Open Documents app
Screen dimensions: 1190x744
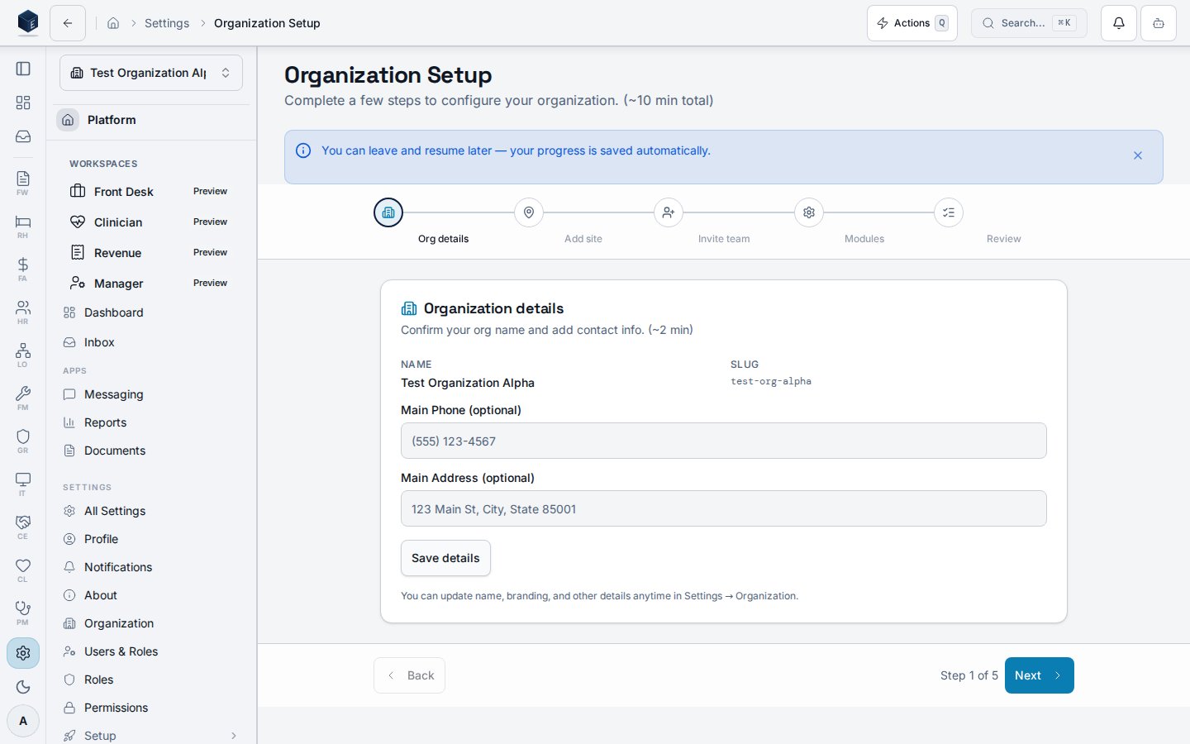(151, 451)
